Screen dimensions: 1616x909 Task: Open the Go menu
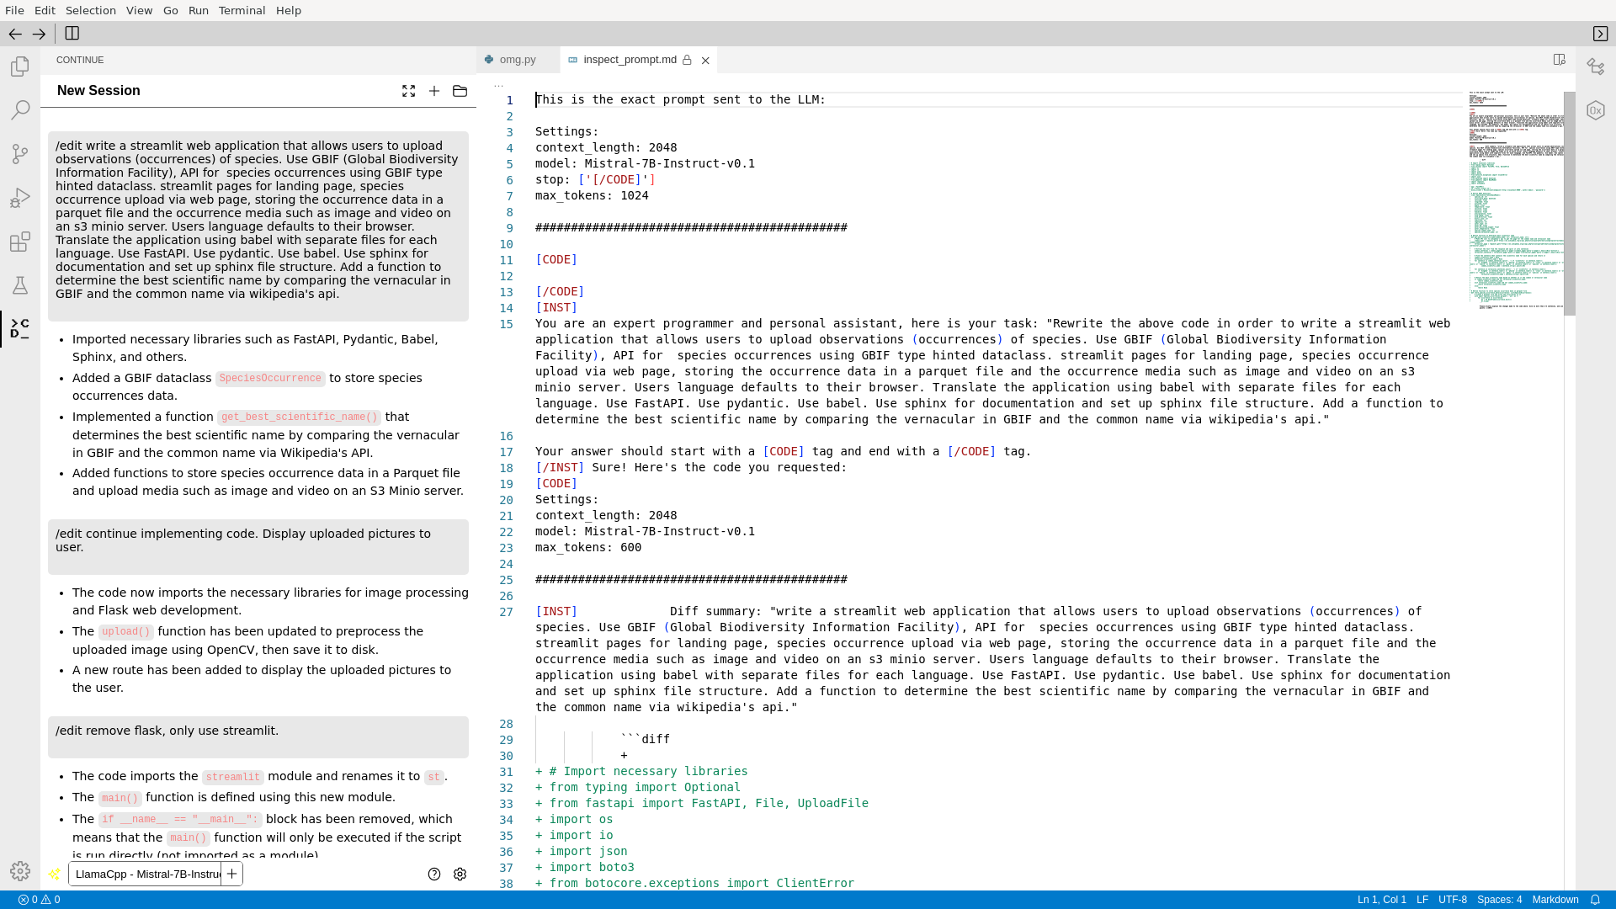[171, 10]
